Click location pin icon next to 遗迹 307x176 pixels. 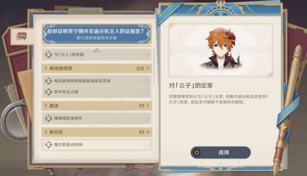46,106
